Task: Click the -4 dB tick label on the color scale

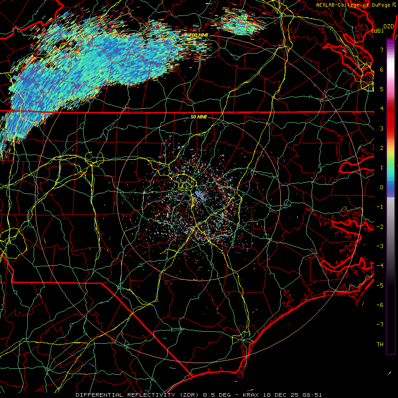Action: tap(380, 265)
